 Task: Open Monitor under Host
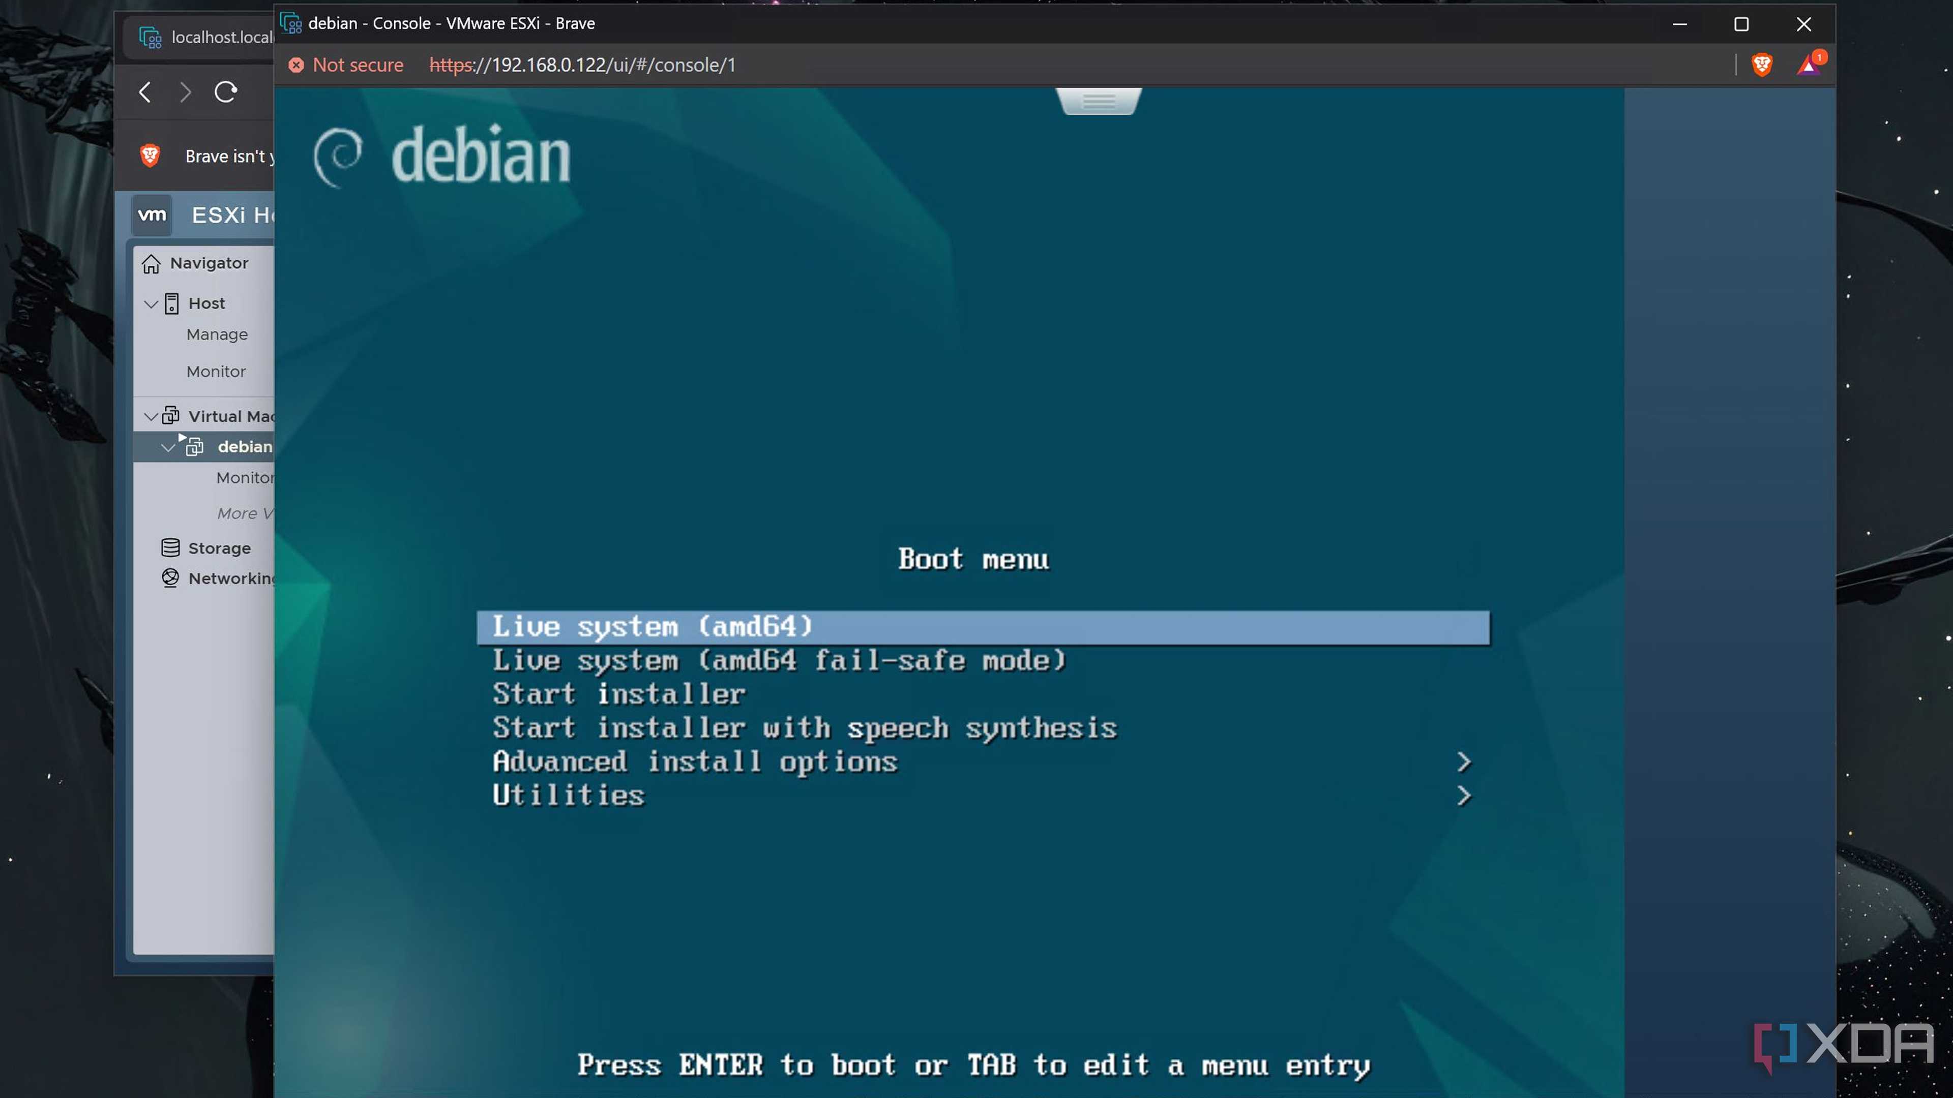pos(216,371)
